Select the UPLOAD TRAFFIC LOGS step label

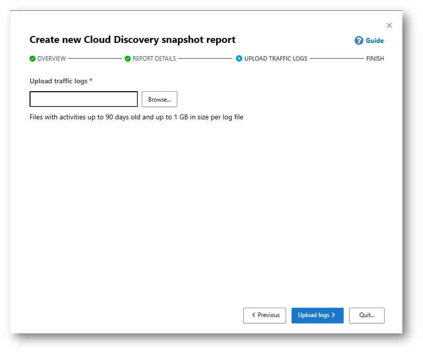coord(275,59)
